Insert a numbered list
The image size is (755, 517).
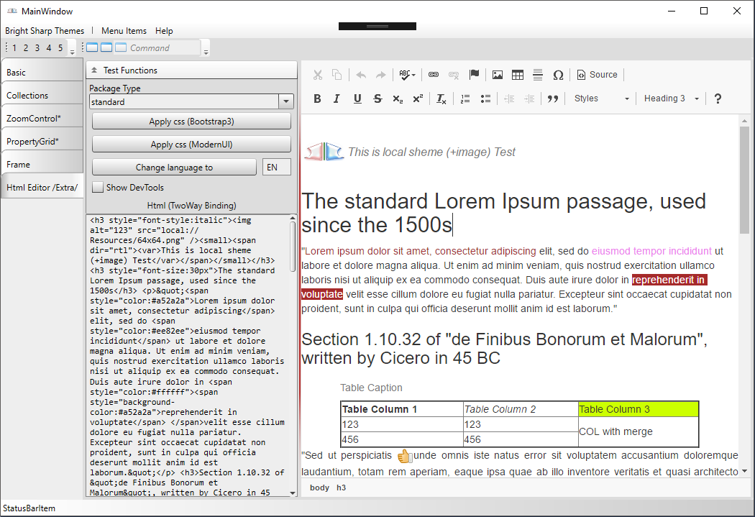465,99
